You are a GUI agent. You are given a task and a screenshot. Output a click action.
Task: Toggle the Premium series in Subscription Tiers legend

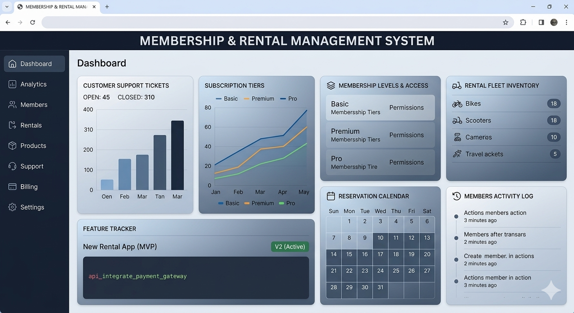[x=259, y=98]
